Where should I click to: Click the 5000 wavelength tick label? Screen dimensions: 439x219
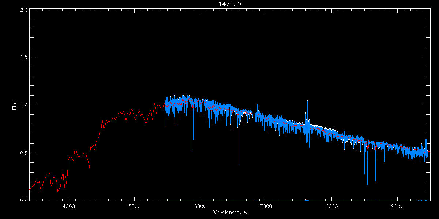pos(135,206)
